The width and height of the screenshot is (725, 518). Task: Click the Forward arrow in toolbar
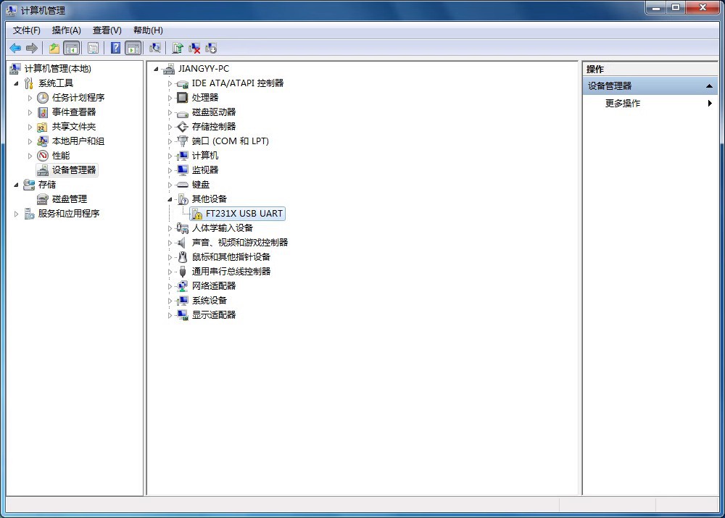[32, 48]
